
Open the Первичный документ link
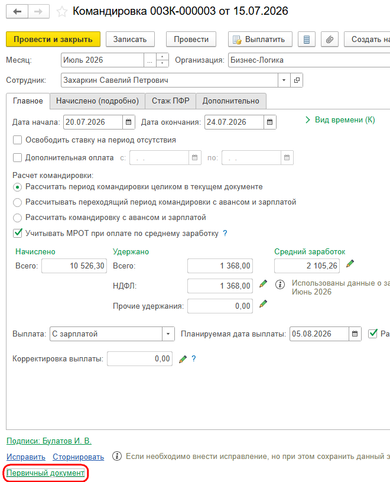pyautogui.click(x=45, y=473)
